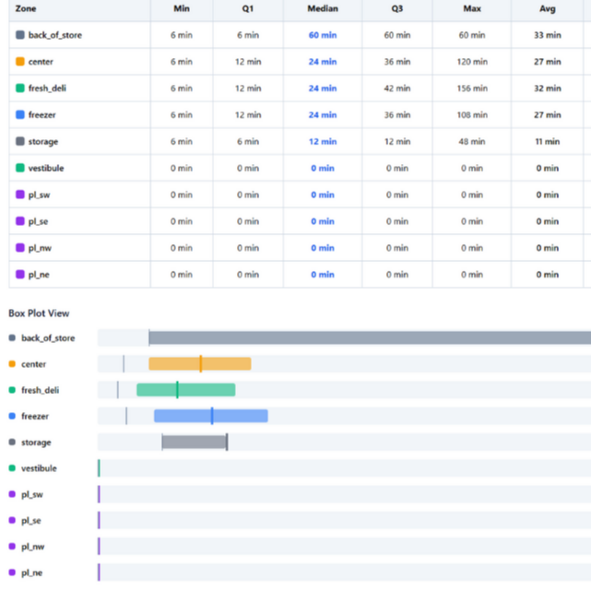Click fresh_deli max value 156 min
591x591 pixels.
tap(472, 89)
